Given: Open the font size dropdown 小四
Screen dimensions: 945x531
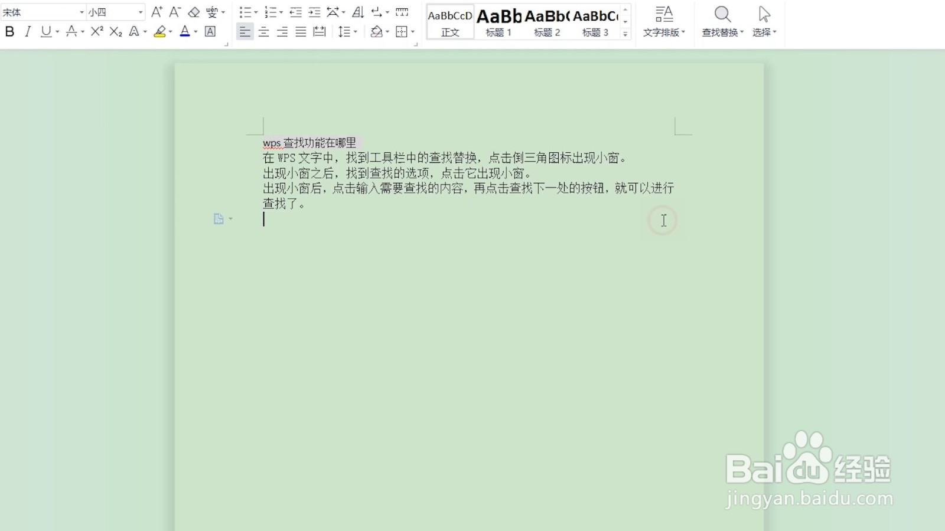Looking at the screenshot, I should (x=141, y=12).
